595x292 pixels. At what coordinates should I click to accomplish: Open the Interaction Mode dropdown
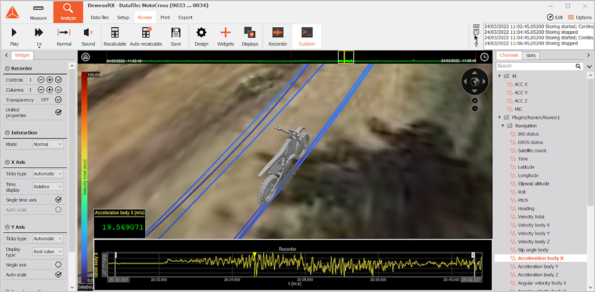coord(48,145)
